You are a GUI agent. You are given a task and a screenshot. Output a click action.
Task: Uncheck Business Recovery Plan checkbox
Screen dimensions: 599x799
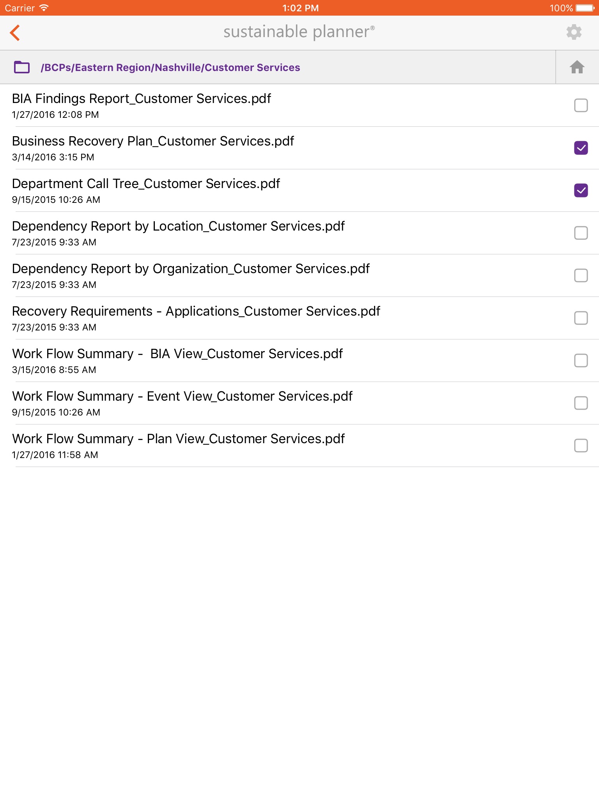(581, 148)
